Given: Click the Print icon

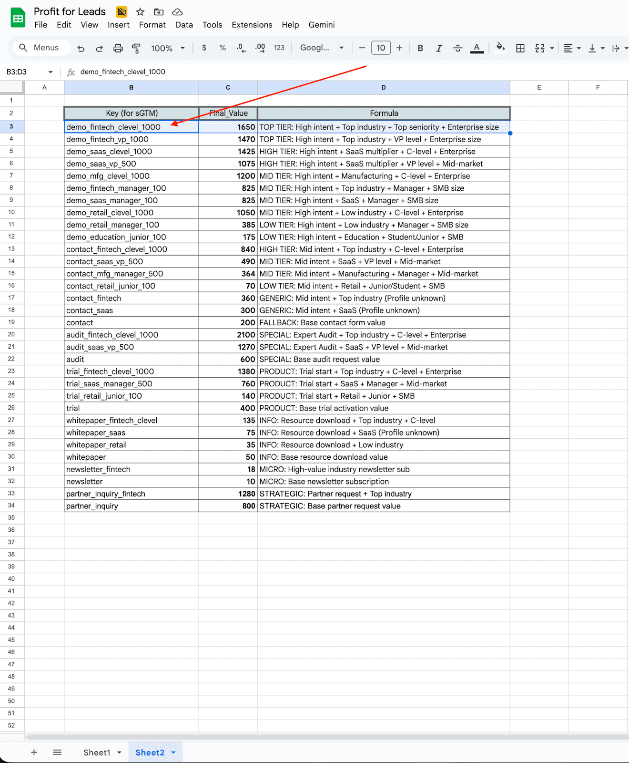Looking at the screenshot, I should [x=118, y=48].
